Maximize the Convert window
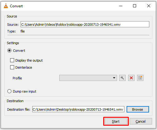This screenshot has height=130, width=157. pyautogui.click(x=135, y=6)
